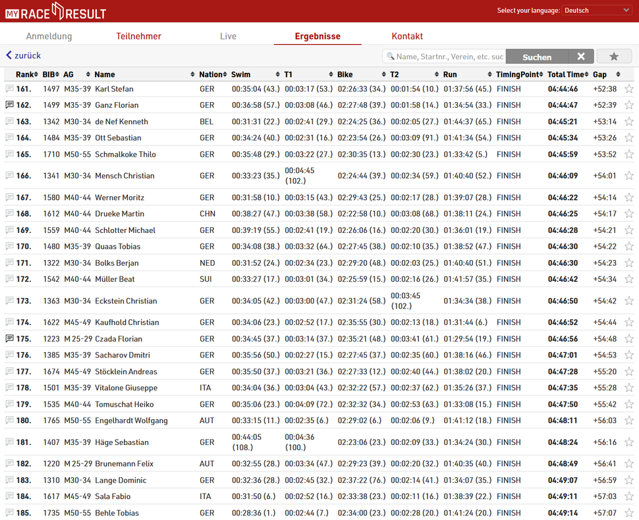Sort by the Swim column
This screenshot has height=520, width=639.
pos(256,74)
